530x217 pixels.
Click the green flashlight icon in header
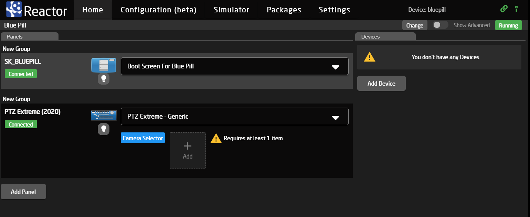tap(516, 9)
